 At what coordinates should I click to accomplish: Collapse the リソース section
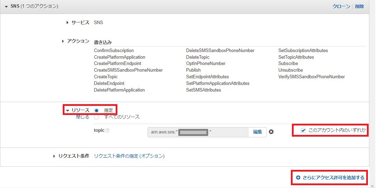pyautogui.click(x=68, y=110)
